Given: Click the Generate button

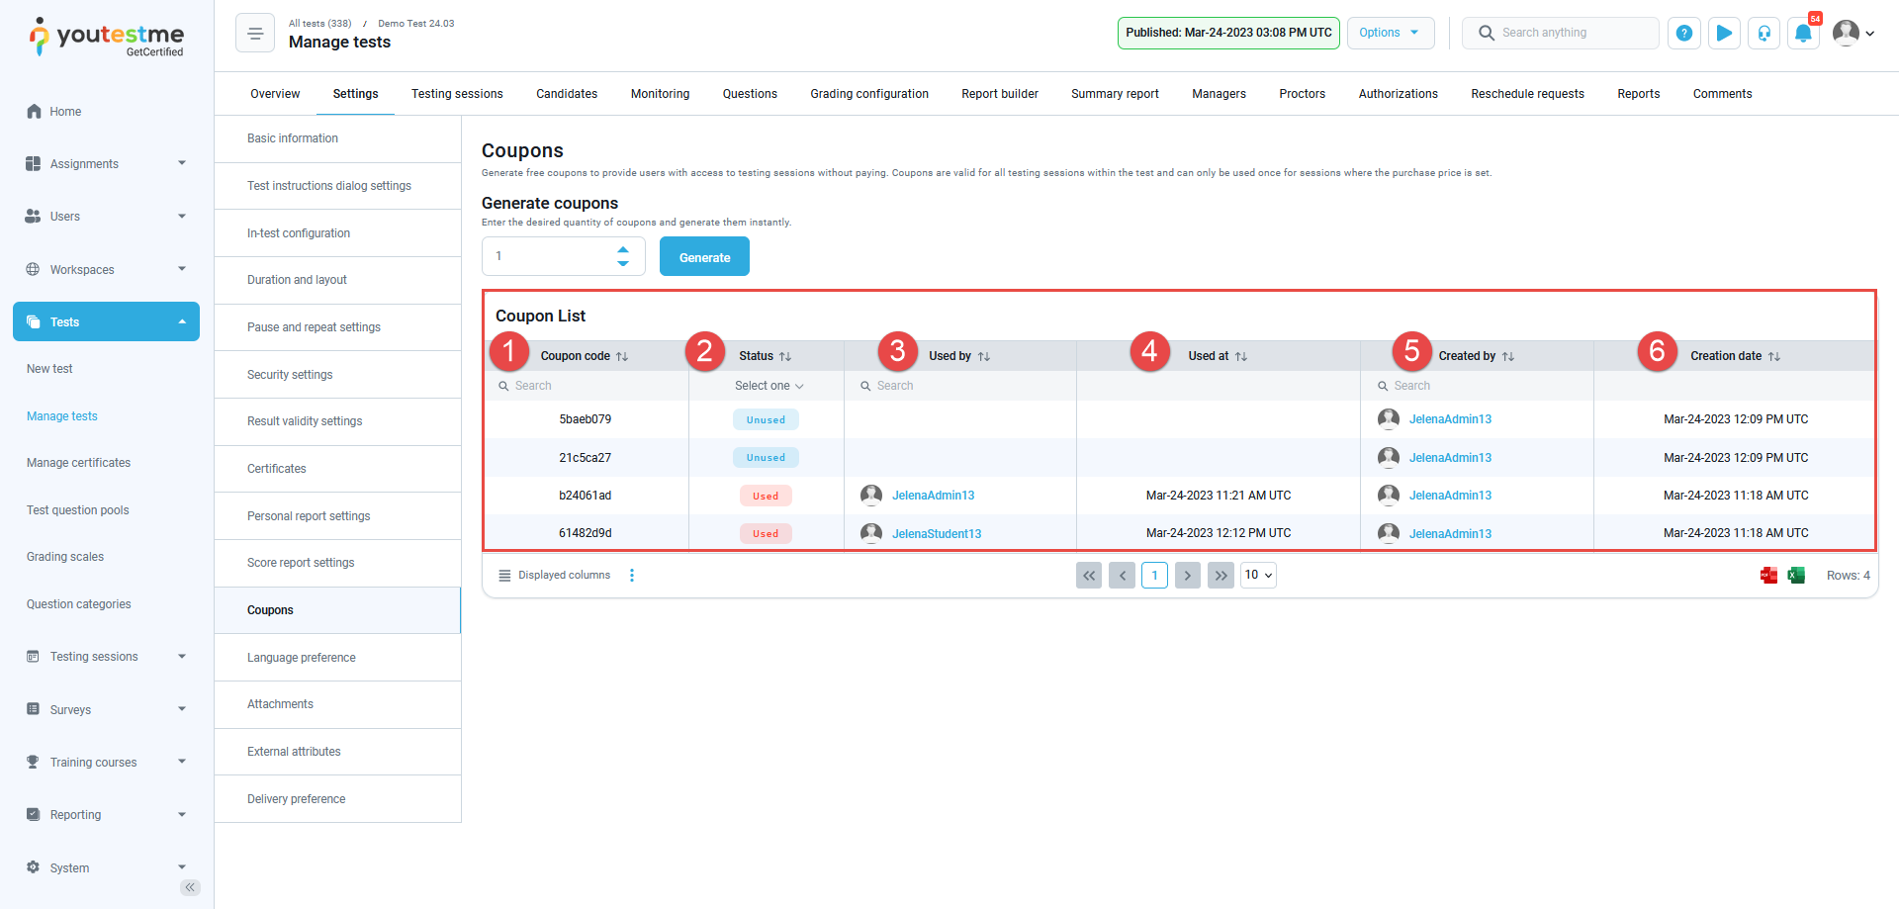Looking at the screenshot, I should coord(704,257).
